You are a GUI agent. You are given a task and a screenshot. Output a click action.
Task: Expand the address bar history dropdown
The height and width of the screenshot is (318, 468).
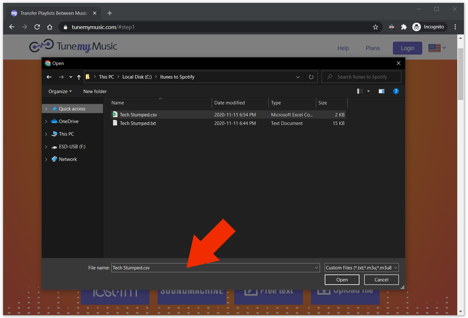point(298,77)
